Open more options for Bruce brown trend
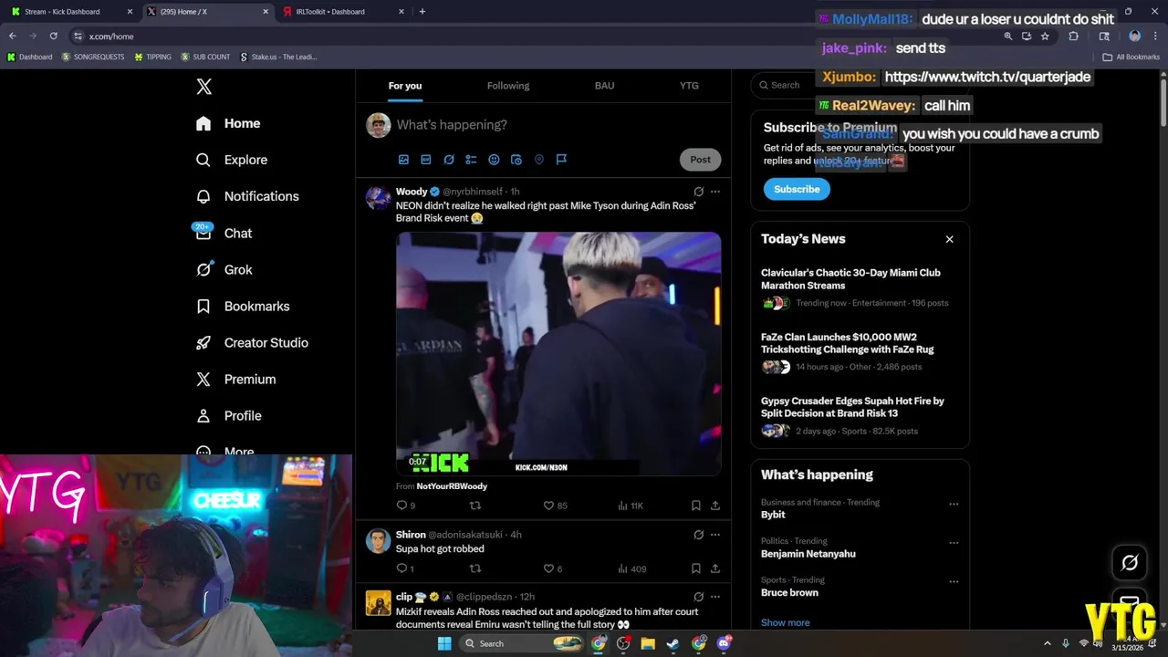The image size is (1168, 657). pyautogui.click(x=954, y=581)
